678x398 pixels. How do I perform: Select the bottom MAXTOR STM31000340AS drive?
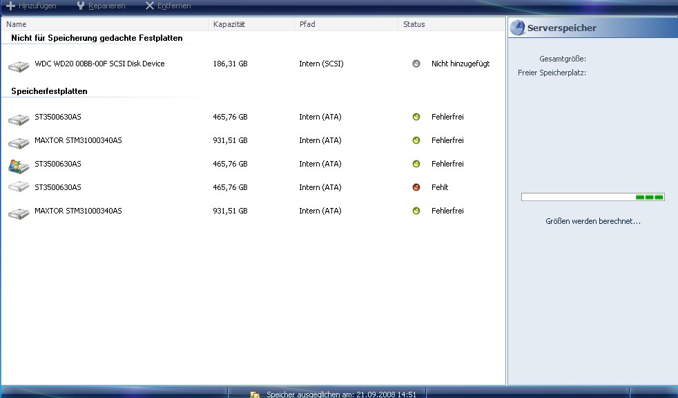coord(78,211)
